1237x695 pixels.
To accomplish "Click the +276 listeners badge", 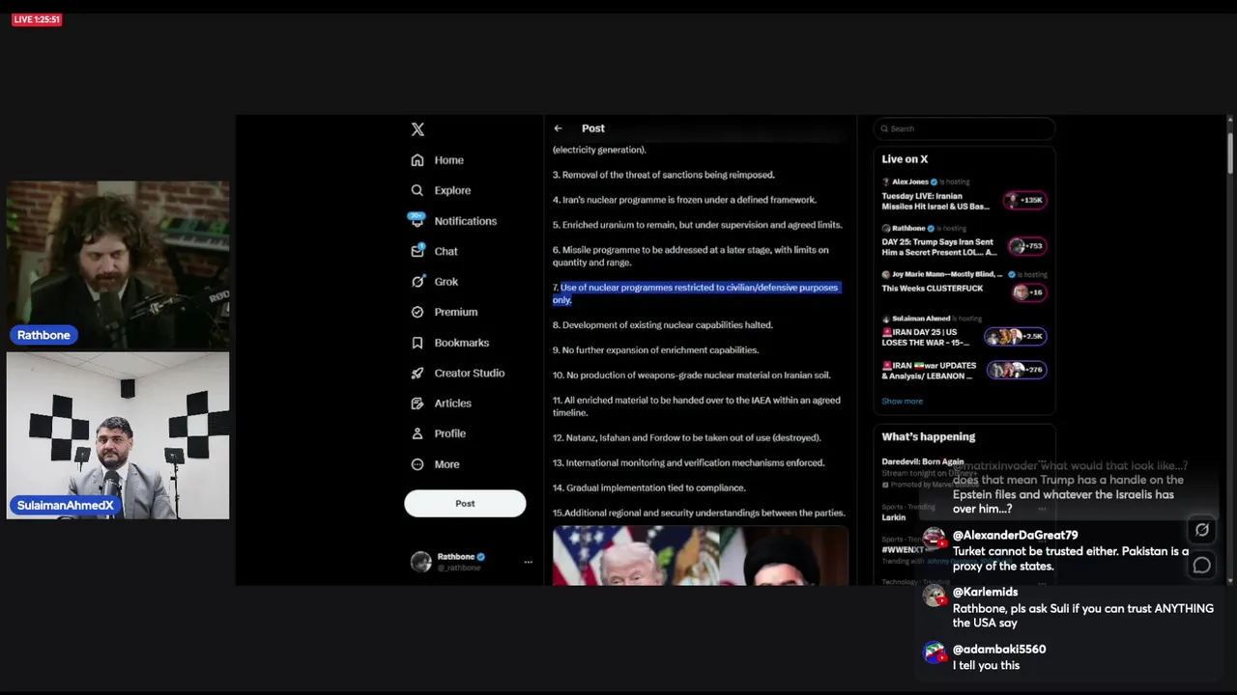I will click(x=1017, y=370).
